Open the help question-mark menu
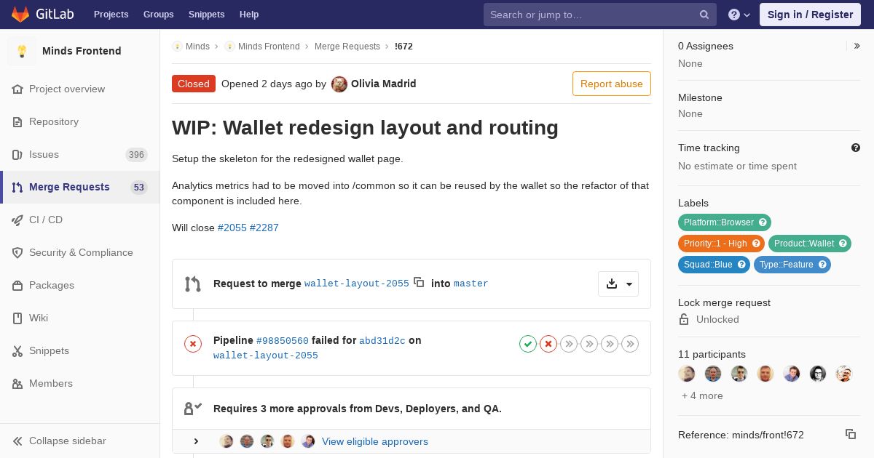The height and width of the screenshot is (458, 874). pyautogui.click(x=739, y=15)
